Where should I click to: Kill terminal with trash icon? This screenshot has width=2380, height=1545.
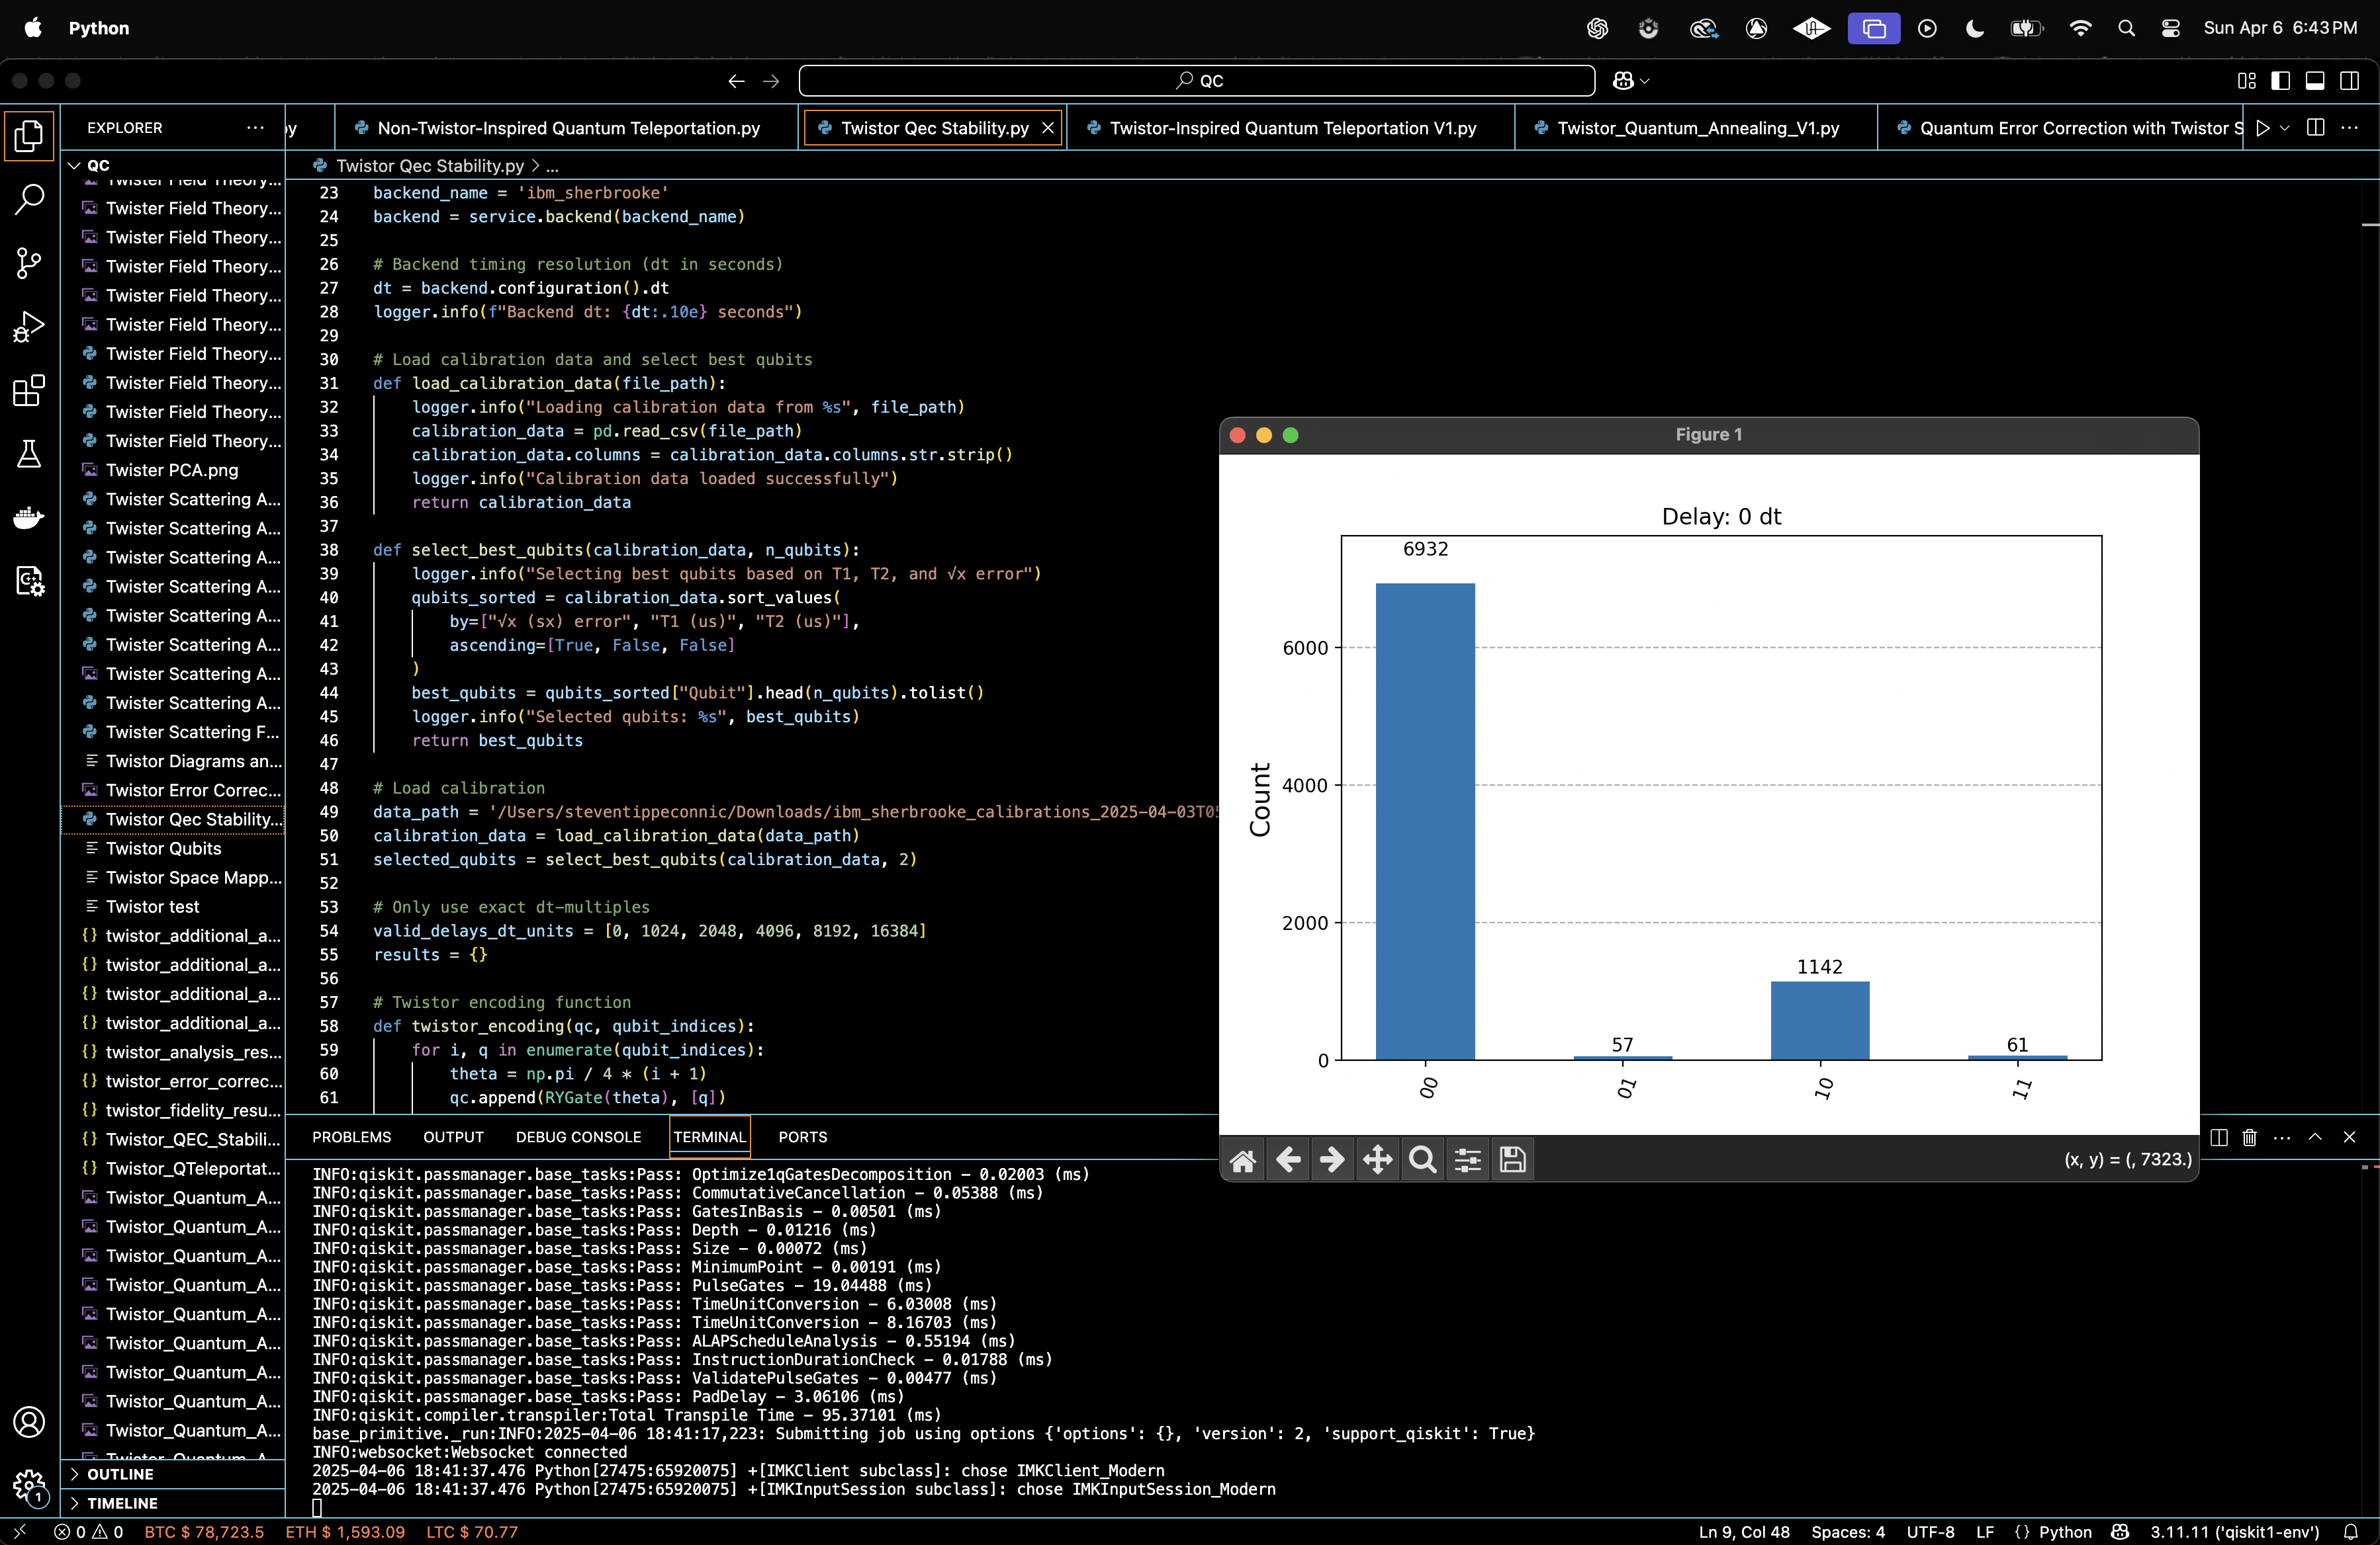2250,1138
